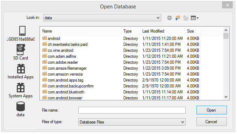
Task: Sort by the Name column header
Action: pyautogui.click(x=81, y=31)
